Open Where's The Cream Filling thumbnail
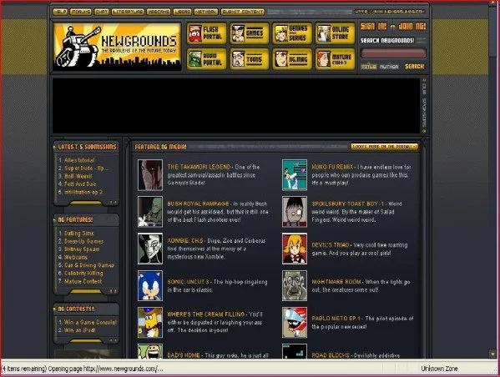Image resolution: width=500 pixels, height=377 pixels. pyautogui.click(x=150, y=323)
